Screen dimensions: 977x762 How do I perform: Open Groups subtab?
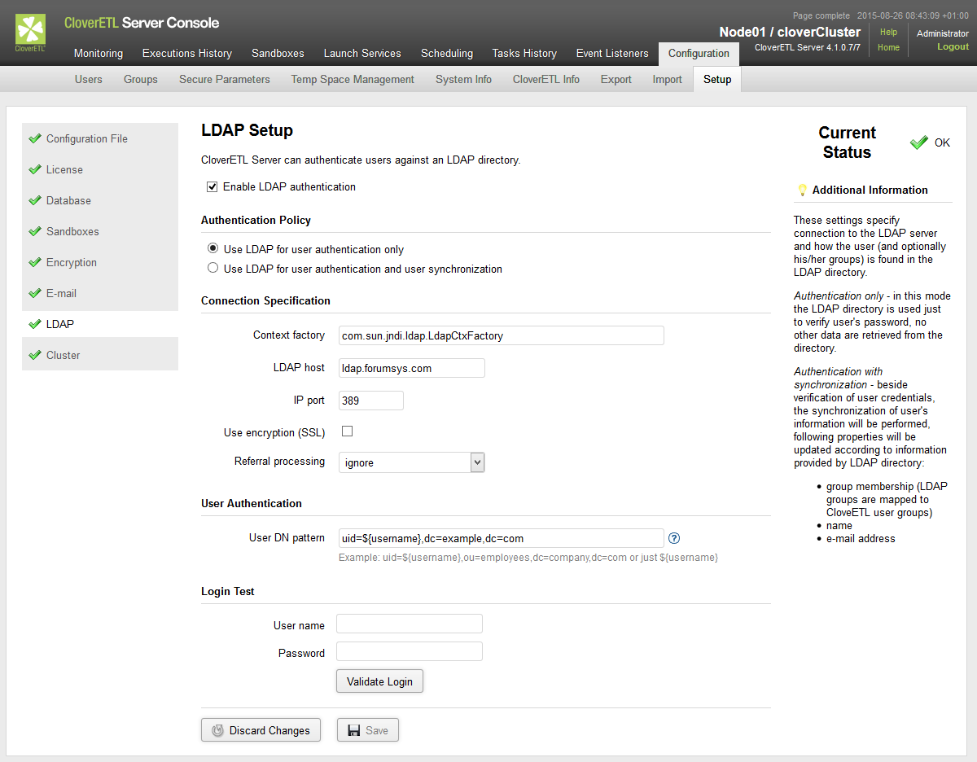pos(141,80)
